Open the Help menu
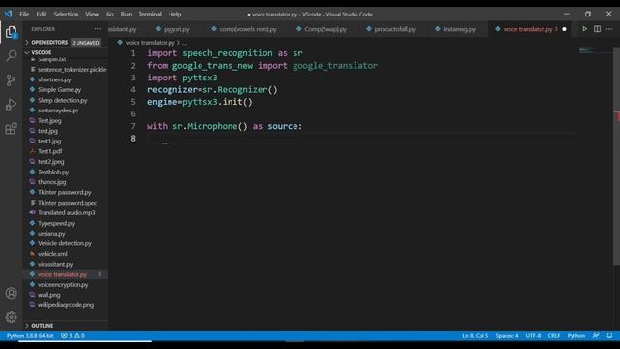620x349 pixels. click(174, 14)
